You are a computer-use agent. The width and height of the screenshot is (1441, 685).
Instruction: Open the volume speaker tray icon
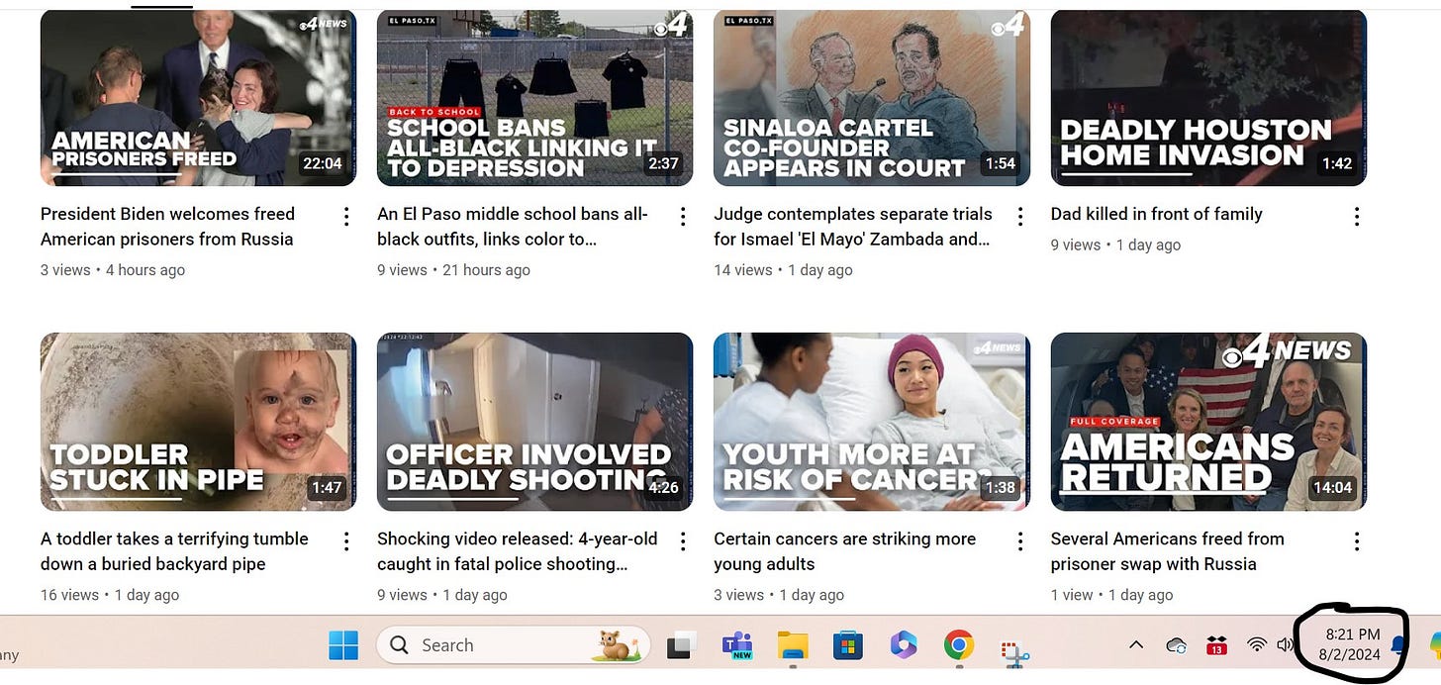tap(1285, 645)
